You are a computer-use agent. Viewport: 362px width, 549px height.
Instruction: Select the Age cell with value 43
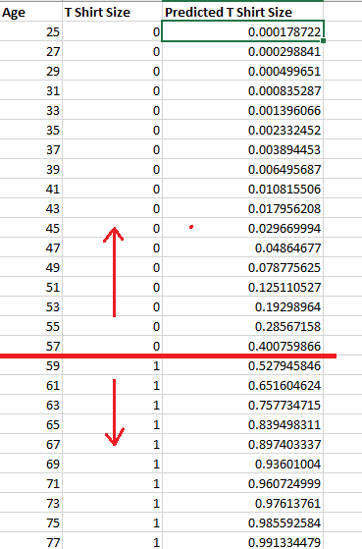[30, 208]
